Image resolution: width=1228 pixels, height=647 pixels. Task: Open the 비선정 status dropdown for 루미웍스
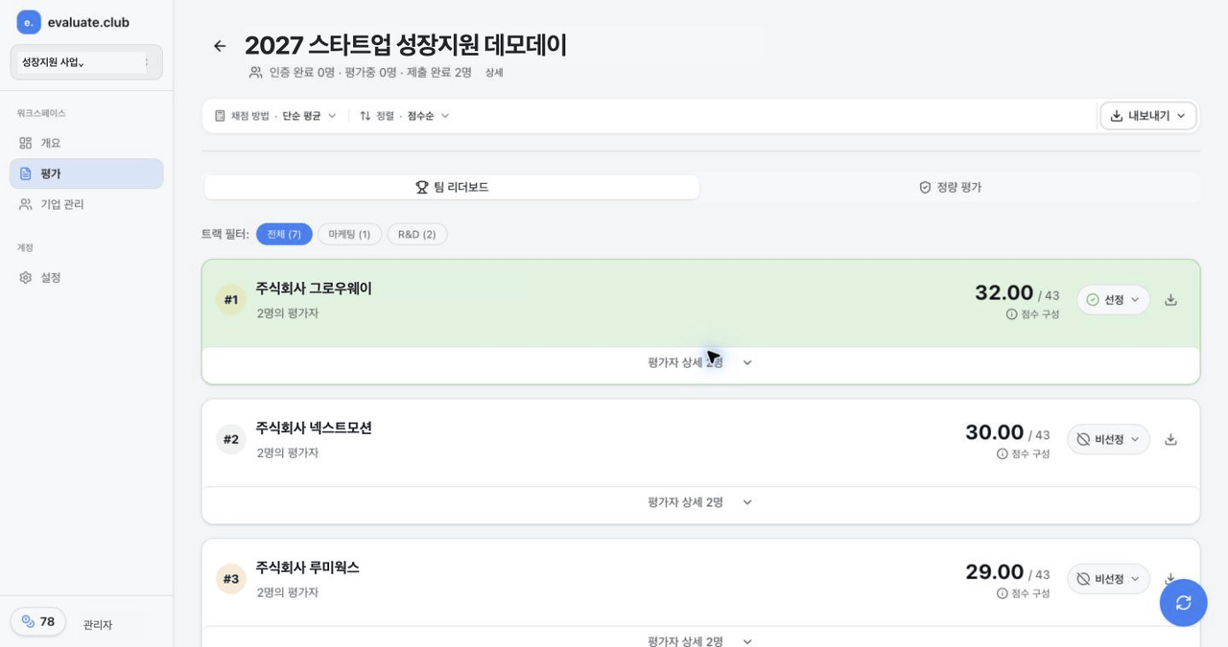pyautogui.click(x=1108, y=579)
